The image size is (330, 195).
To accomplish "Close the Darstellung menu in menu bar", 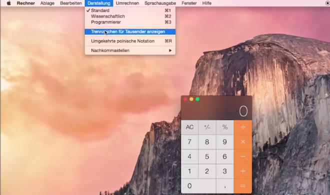I will 99,3.
